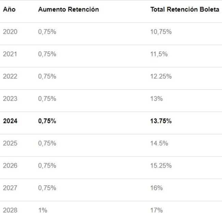Select the 2021 year cell
Viewport: 222px width, 221px height.
[10, 54]
